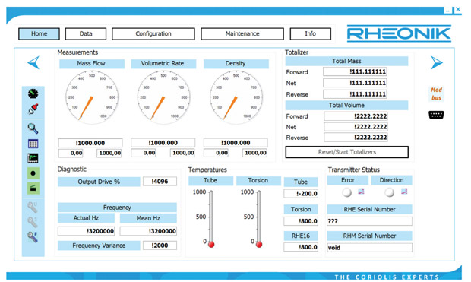Click RHE Serial Number field showing ???
This screenshot has height=282, width=471.
point(369,221)
